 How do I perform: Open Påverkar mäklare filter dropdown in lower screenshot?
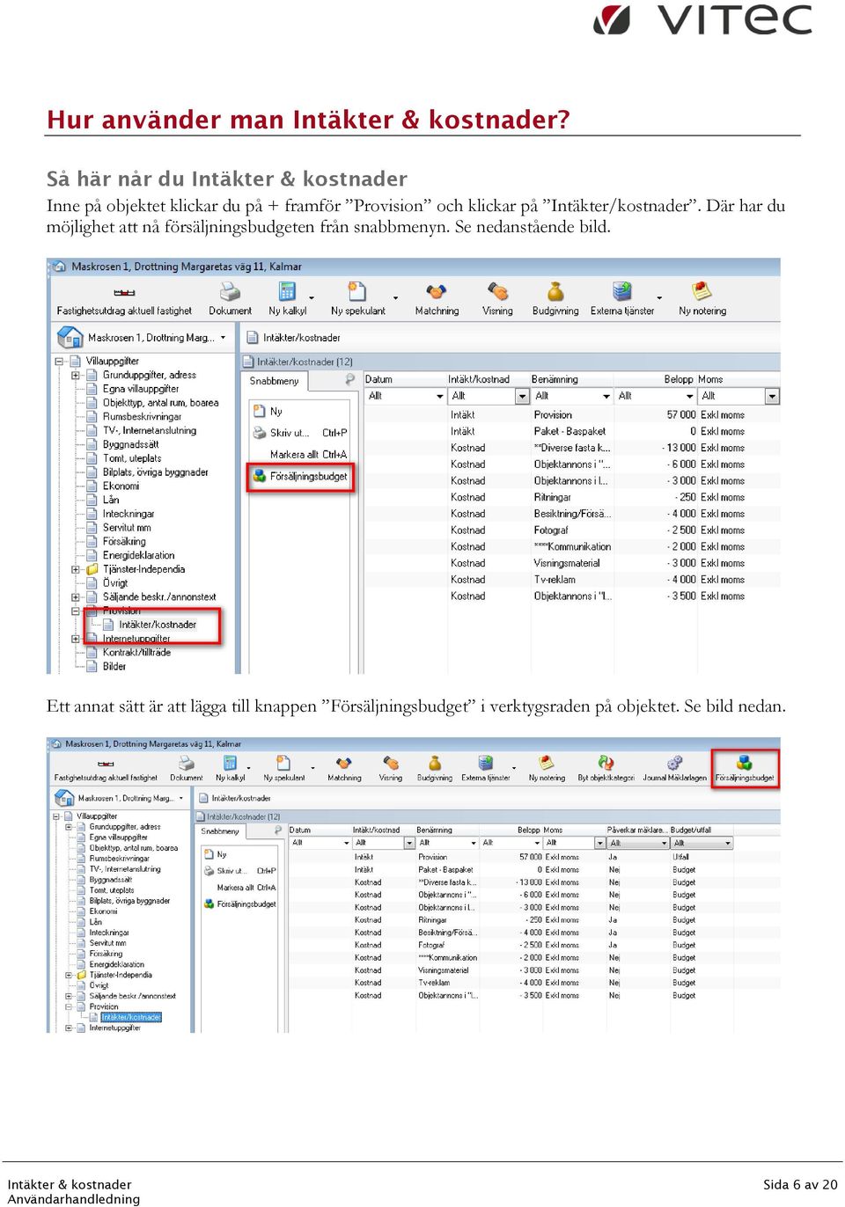(x=663, y=843)
